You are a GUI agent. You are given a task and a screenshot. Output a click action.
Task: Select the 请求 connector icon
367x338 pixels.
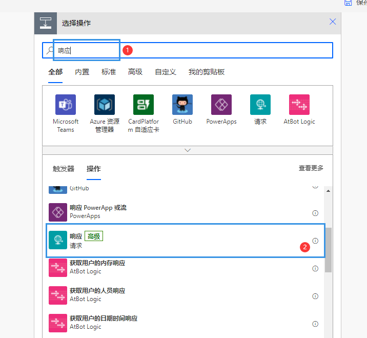pos(260,105)
